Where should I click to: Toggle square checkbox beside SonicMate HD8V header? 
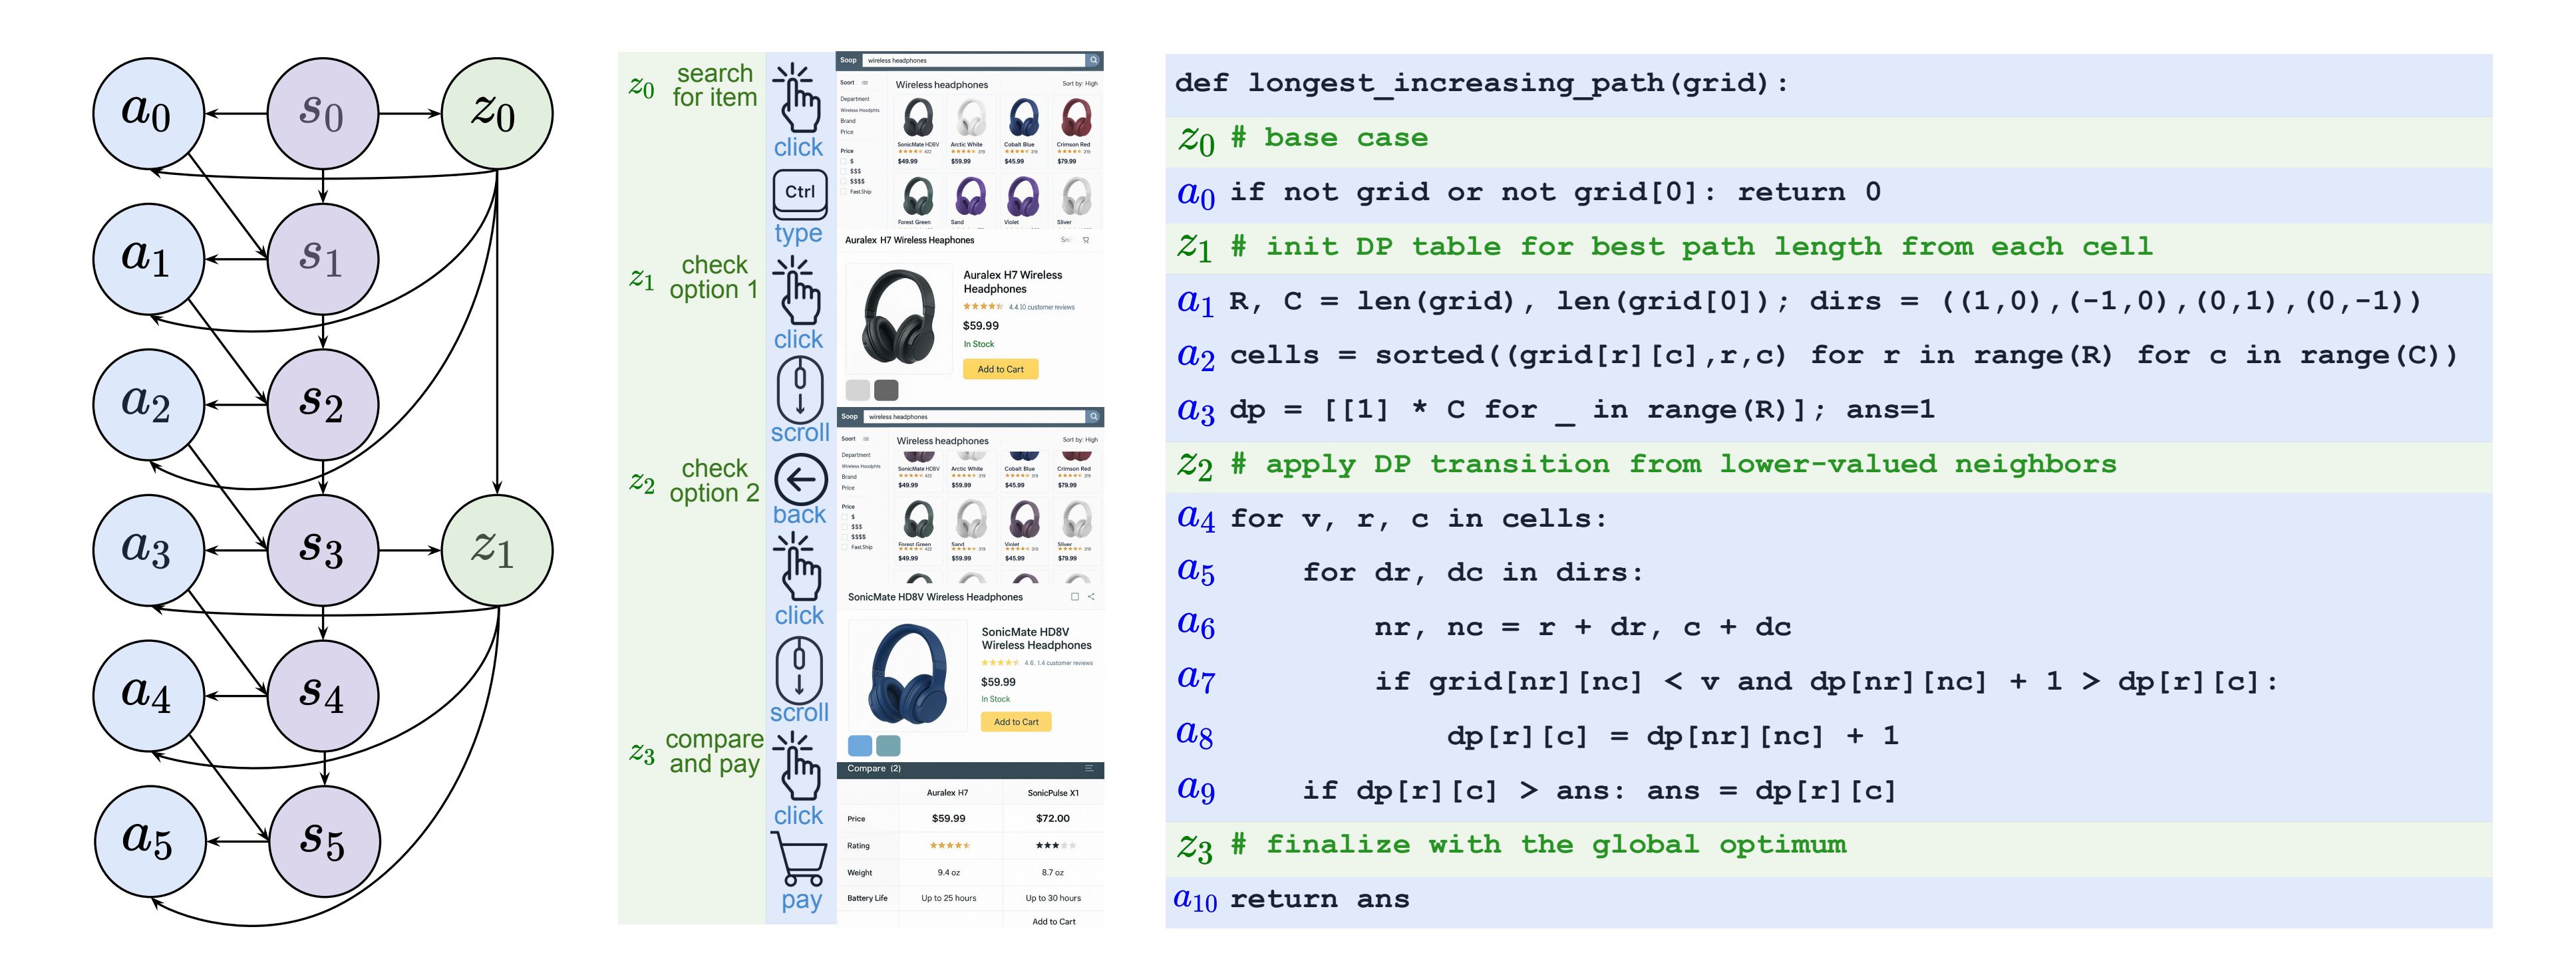tap(1075, 597)
